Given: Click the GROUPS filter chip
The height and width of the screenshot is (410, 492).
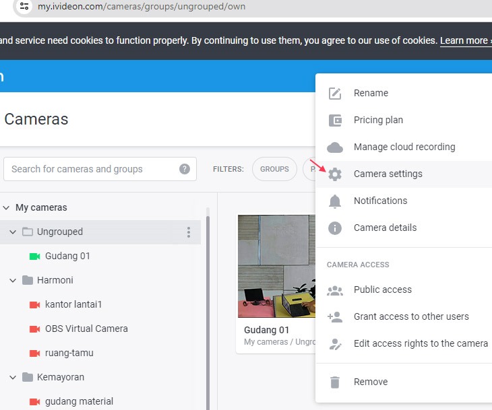Looking at the screenshot, I should 274,169.
